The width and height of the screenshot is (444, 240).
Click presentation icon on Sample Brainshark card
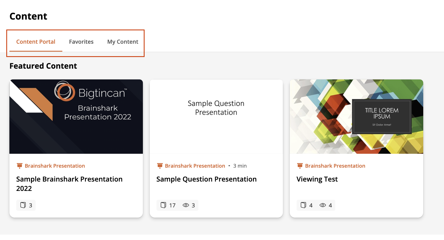19,166
